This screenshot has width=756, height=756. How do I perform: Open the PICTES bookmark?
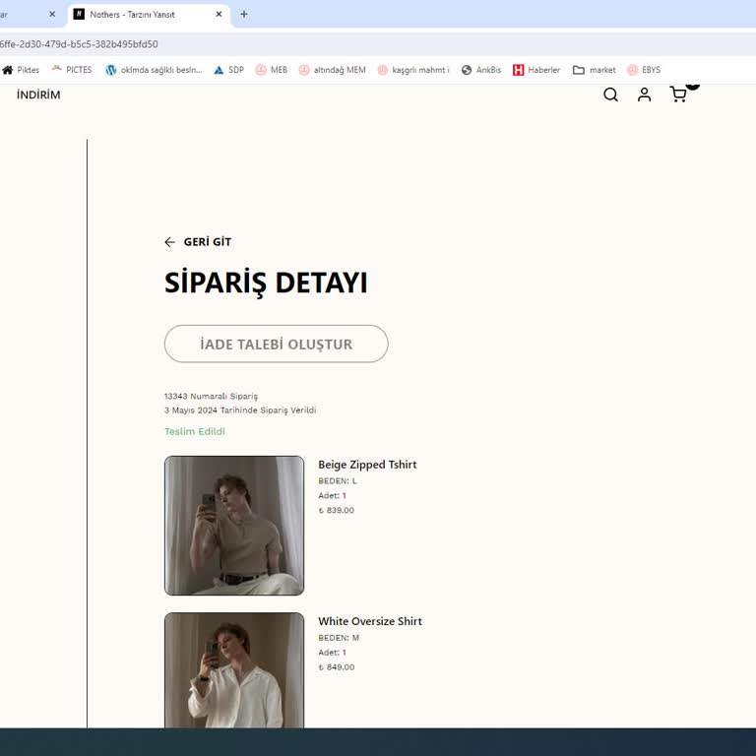coord(72,70)
